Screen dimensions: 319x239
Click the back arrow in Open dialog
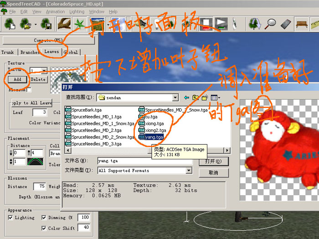[186, 98]
